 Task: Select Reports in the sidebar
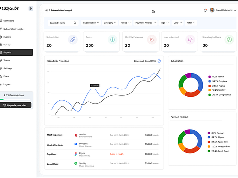point(16,52)
